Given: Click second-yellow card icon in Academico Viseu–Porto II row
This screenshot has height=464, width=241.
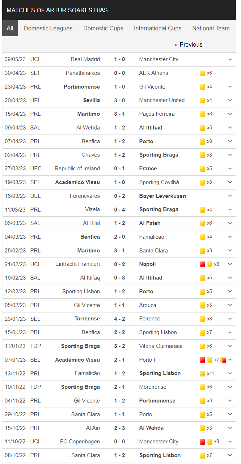Looking at the screenshot, I should pyautogui.click(x=223, y=360).
